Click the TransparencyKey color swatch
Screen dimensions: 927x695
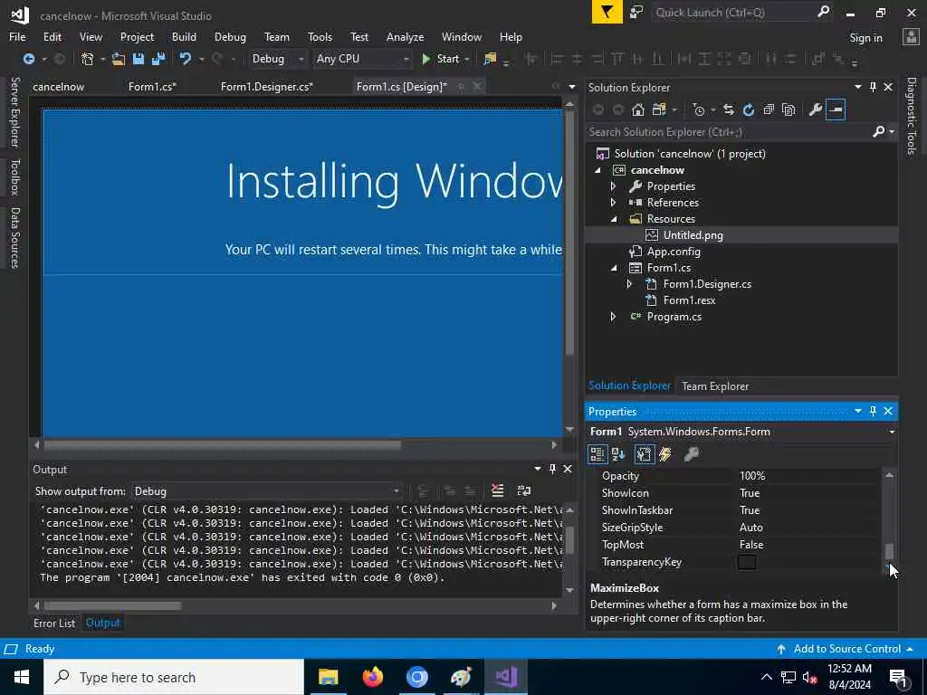(x=747, y=562)
